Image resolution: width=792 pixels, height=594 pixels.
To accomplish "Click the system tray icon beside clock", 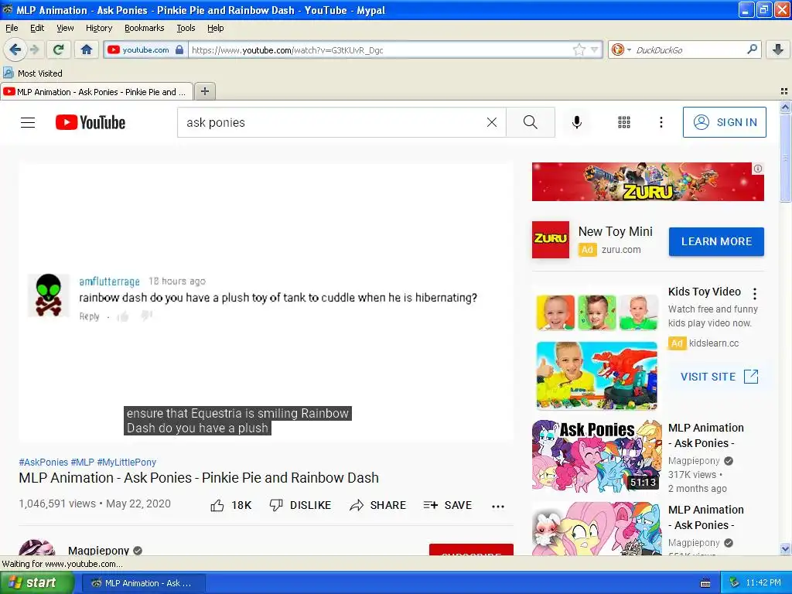I will tap(734, 583).
